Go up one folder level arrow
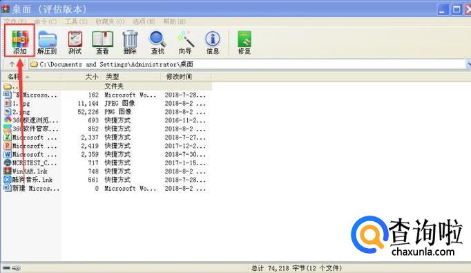Viewport: 471px width, 273px height. 12,64
